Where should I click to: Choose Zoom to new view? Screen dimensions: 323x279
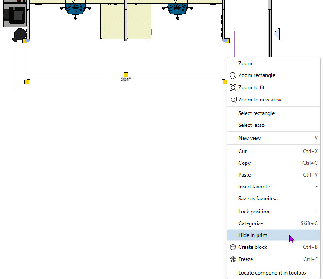pyautogui.click(x=273, y=100)
